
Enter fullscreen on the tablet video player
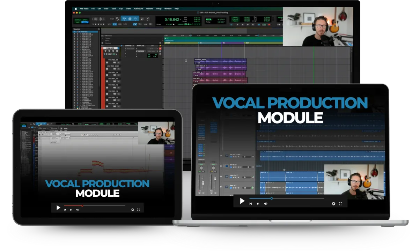[x=138, y=210]
